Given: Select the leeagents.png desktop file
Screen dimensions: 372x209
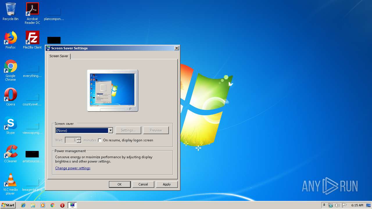Looking at the screenshot, I should coord(32,185).
